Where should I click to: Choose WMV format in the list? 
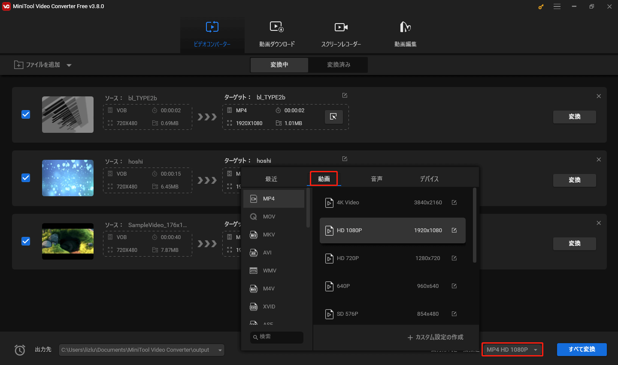point(274,271)
